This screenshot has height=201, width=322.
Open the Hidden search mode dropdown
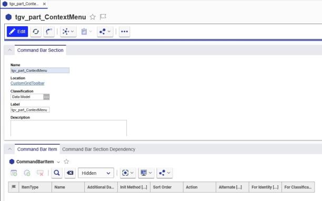tap(96, 173)
